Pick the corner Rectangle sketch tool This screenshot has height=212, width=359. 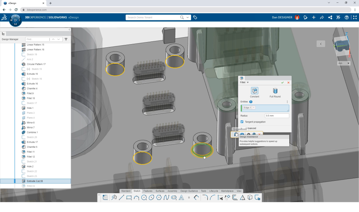coord(129,198)
